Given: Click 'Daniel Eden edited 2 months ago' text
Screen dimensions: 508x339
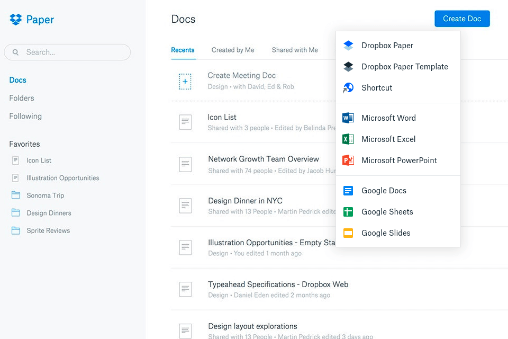Looking at the screenshot, I should pyautogui.click(x=282, y=295).
